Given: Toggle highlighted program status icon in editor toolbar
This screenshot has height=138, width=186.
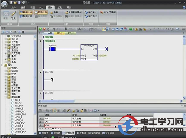Looking at the screenshot, I should tap(104, 29).
